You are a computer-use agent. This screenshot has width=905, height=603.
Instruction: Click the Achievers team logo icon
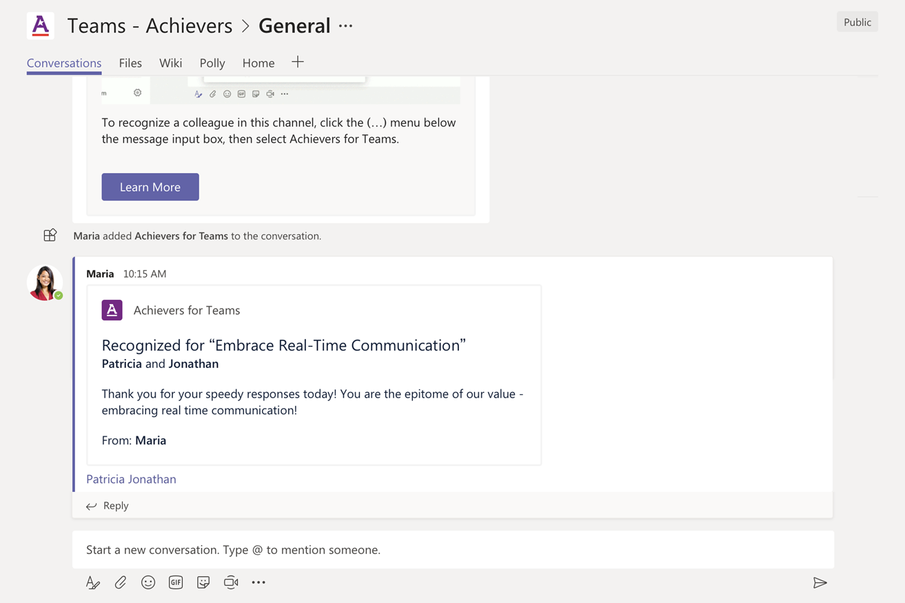click(x=41, y=25)
